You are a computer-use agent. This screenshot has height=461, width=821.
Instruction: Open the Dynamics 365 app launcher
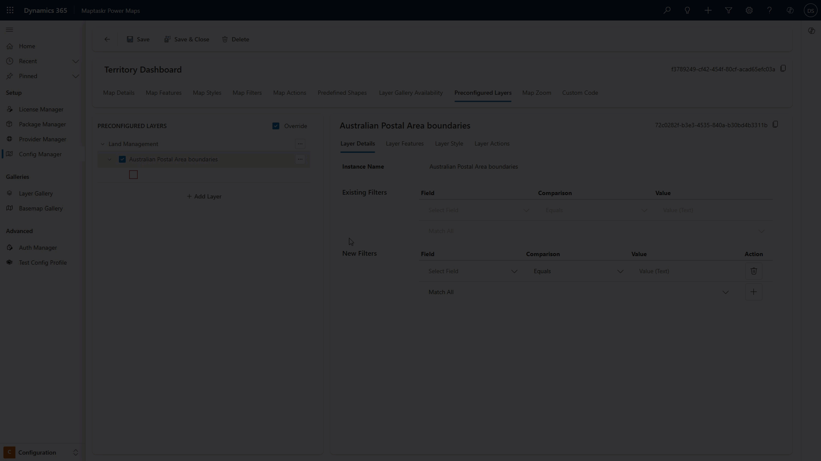pyautogui.click(x=10, y=10)
